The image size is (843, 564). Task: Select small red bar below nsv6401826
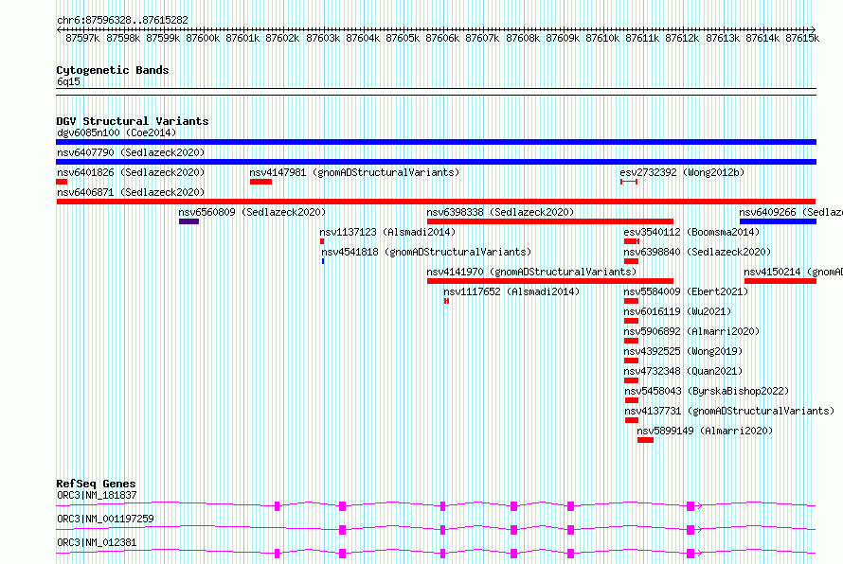pos(62,182)
